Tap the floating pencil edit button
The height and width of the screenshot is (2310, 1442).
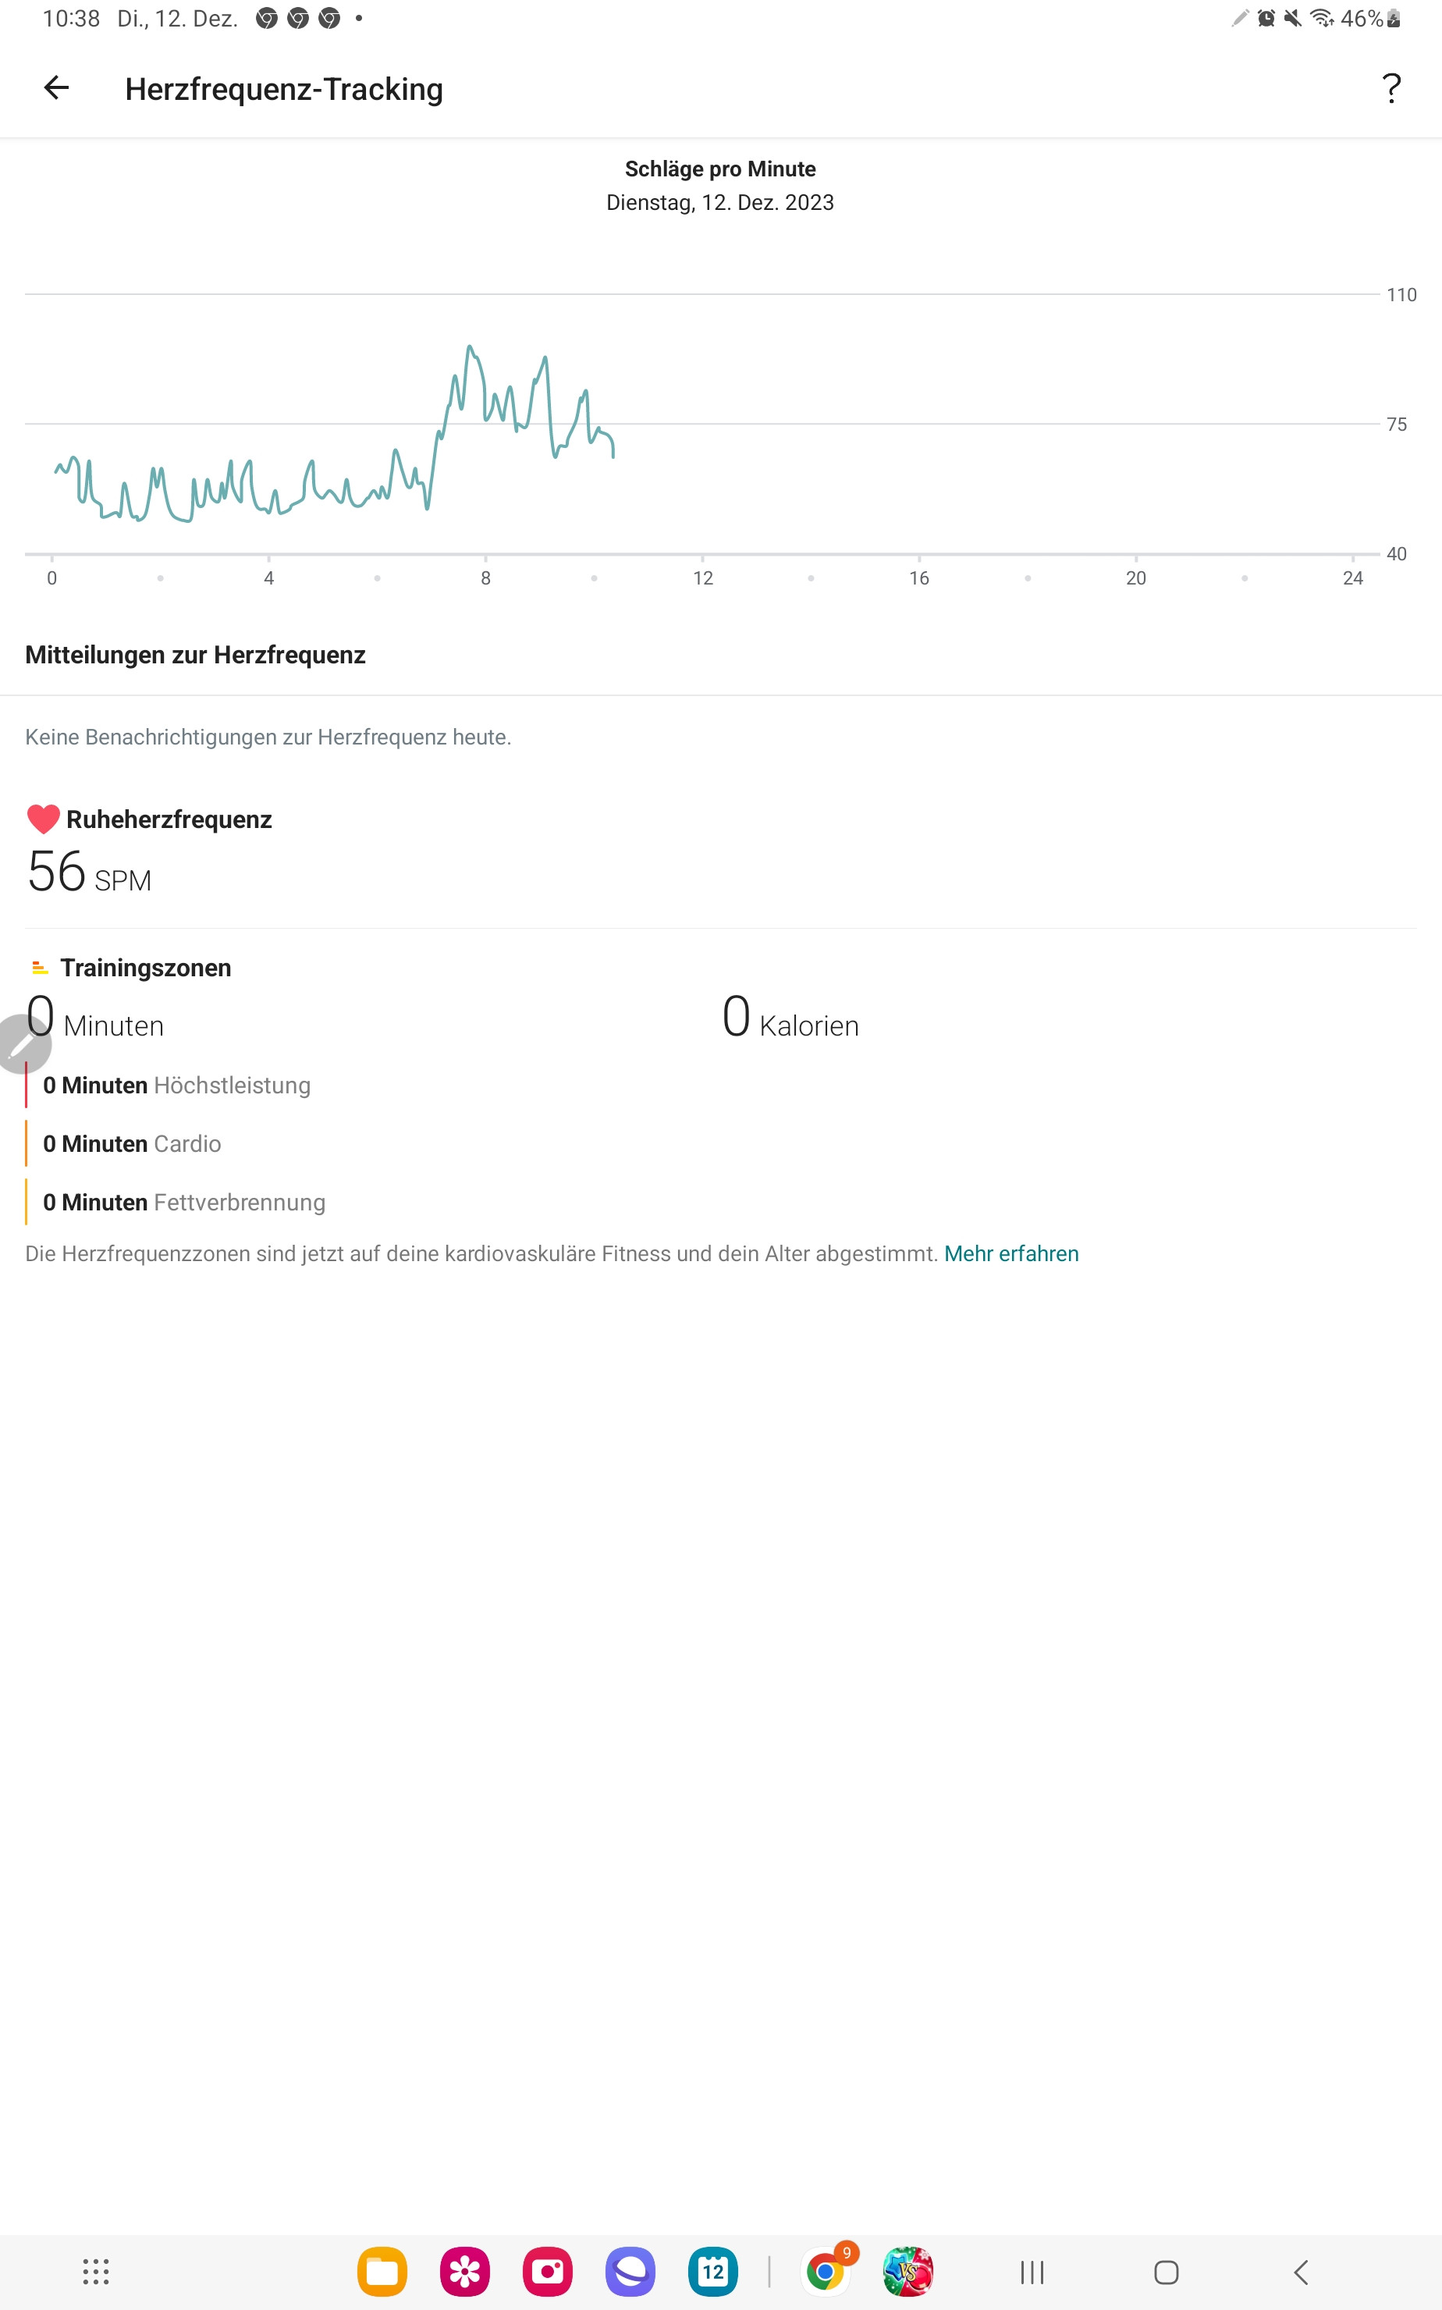[x=21, y=1044]
